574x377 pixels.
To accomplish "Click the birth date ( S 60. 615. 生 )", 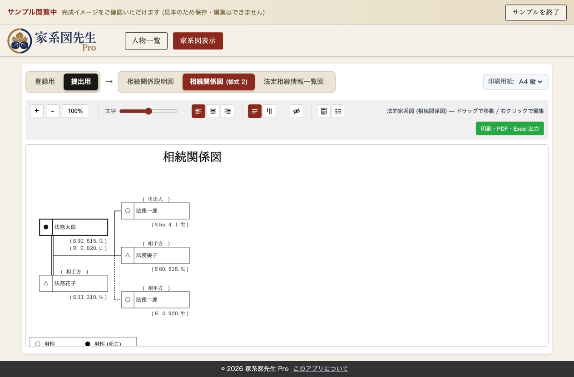I will (x=170, y=269).
